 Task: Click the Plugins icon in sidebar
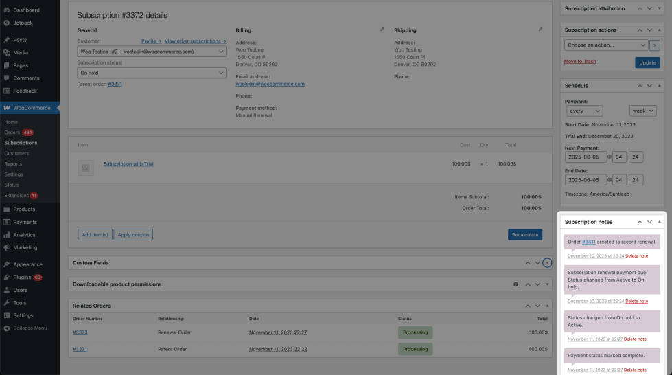[x=6, y=277]
